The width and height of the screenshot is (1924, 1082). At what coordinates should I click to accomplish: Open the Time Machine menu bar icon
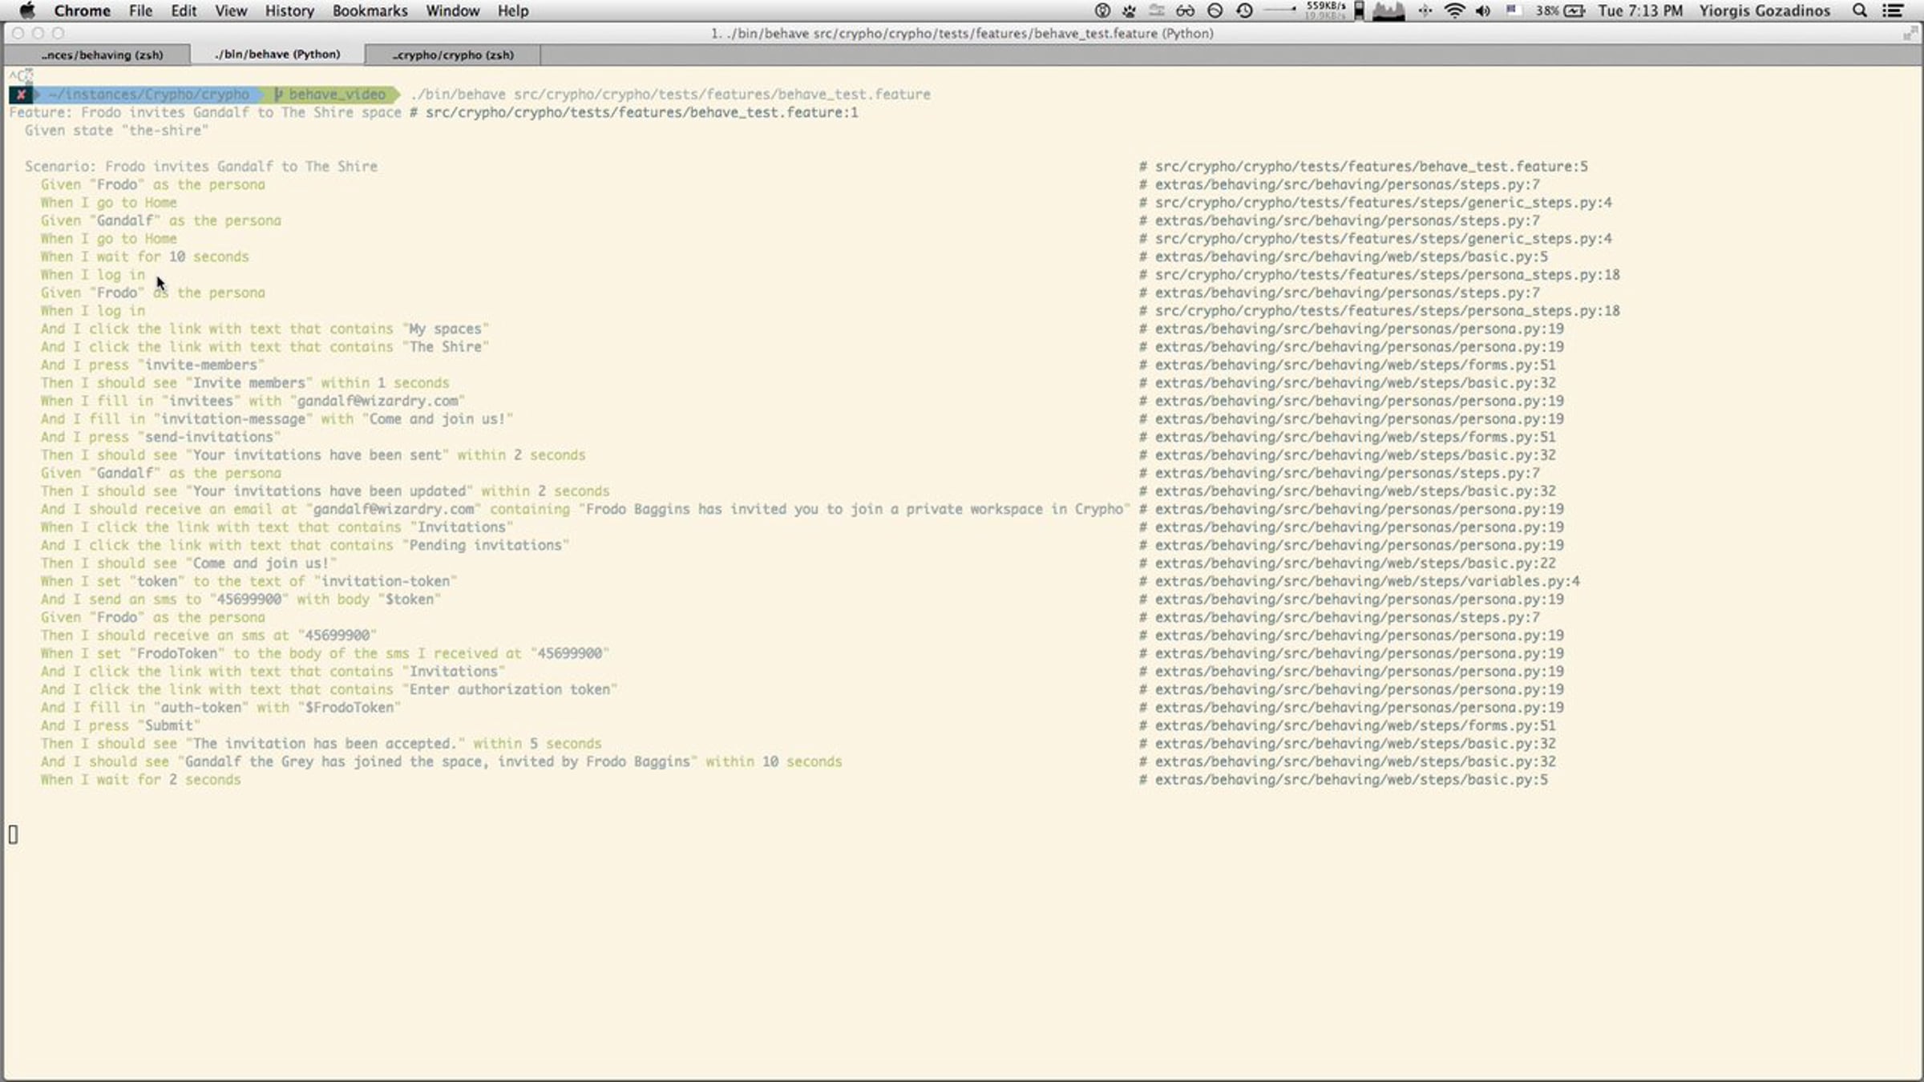coord(1244,10)
